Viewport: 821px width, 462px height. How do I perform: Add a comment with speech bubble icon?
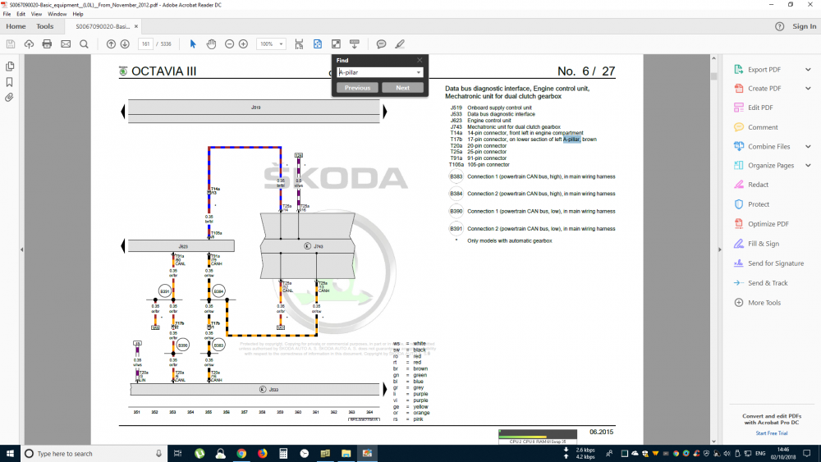pyautogui.click(x=381, y=44)
